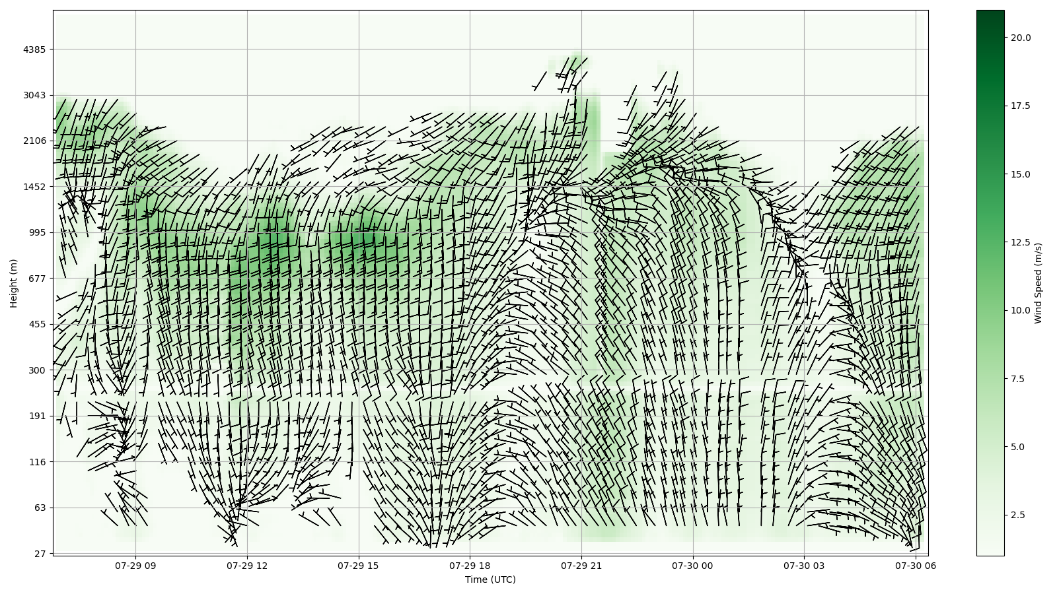Select the '07-29 09' time tick label
The image size is (1057, 594).
[x=136, y=566]
